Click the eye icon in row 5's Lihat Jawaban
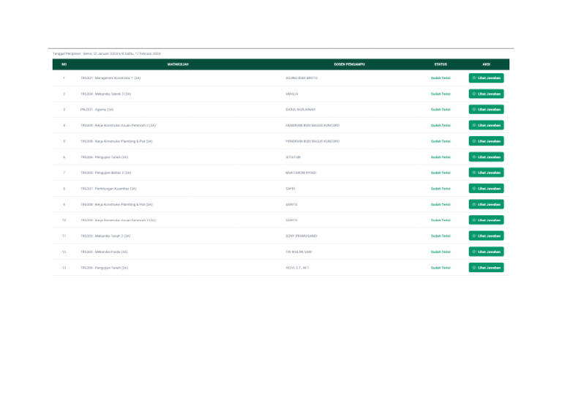This screenshot has width=562, height=398. pyautogui.click(x=474, y=141)
